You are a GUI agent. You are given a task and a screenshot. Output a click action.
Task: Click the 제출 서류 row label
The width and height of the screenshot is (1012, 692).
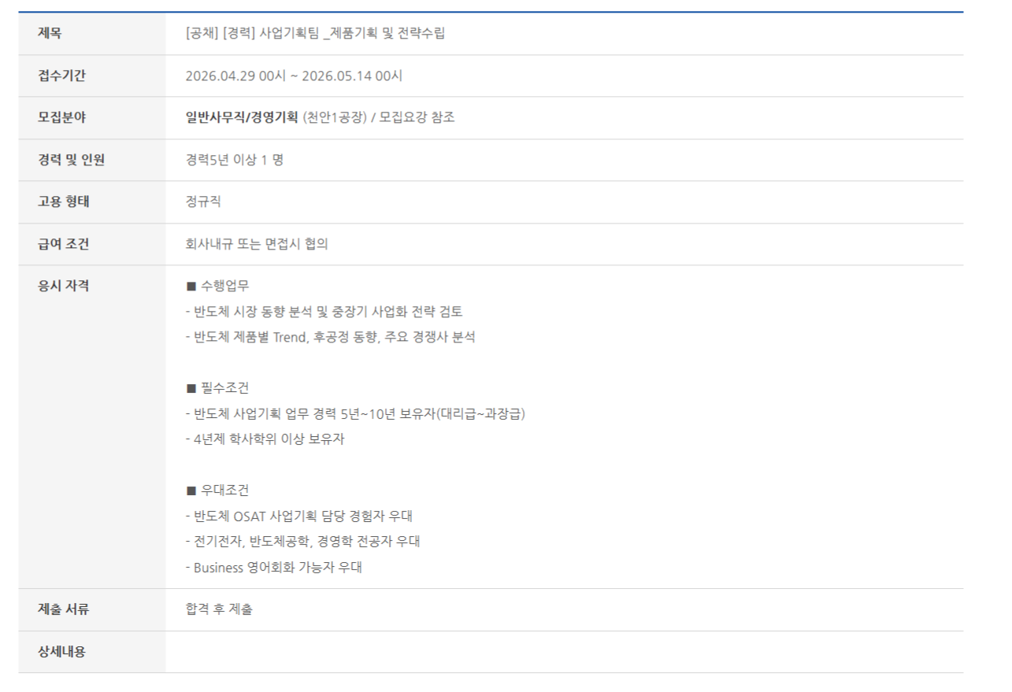(64, 609)
